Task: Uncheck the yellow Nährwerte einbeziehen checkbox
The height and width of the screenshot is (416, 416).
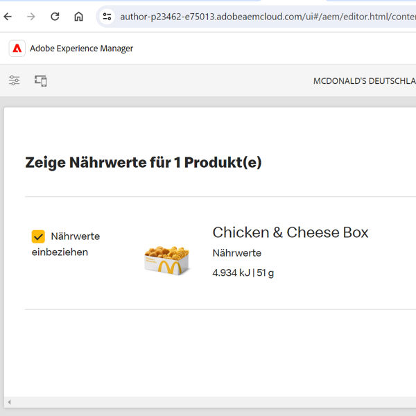Action: click(39, 236)
